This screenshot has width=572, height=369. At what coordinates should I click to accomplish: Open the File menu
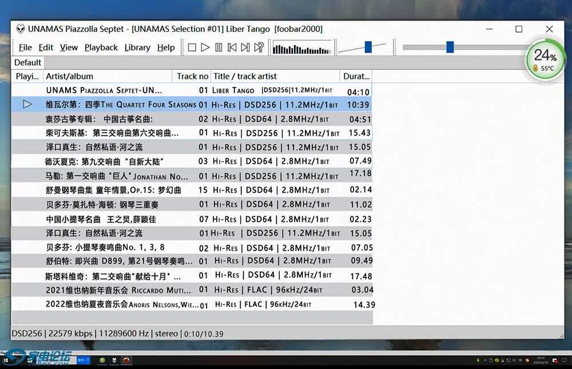coord(25,47)
